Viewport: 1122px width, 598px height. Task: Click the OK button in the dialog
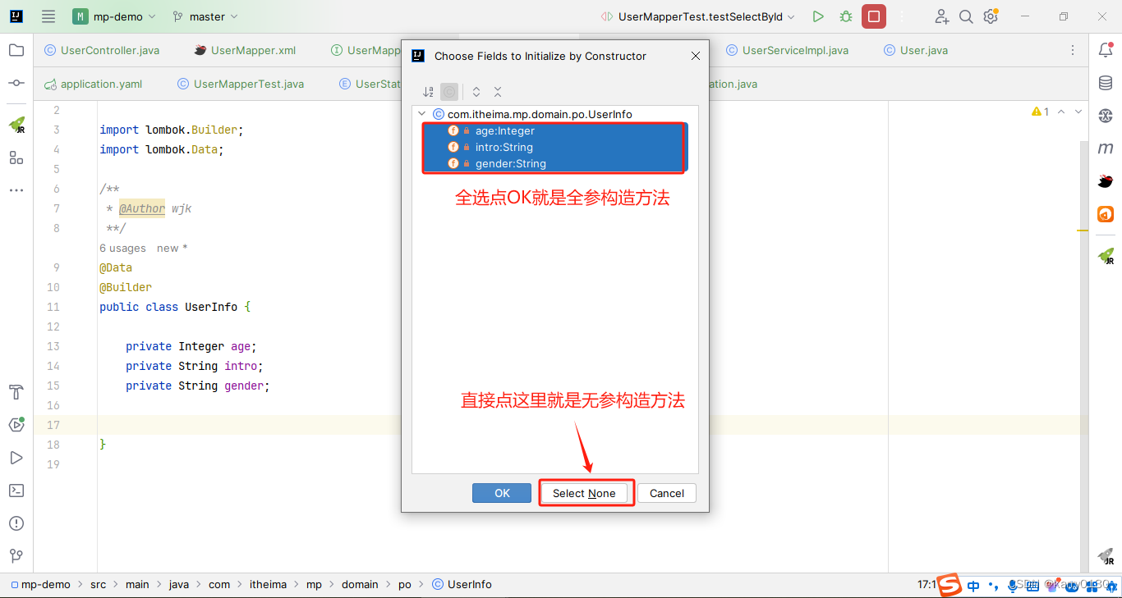click(501, 493)
